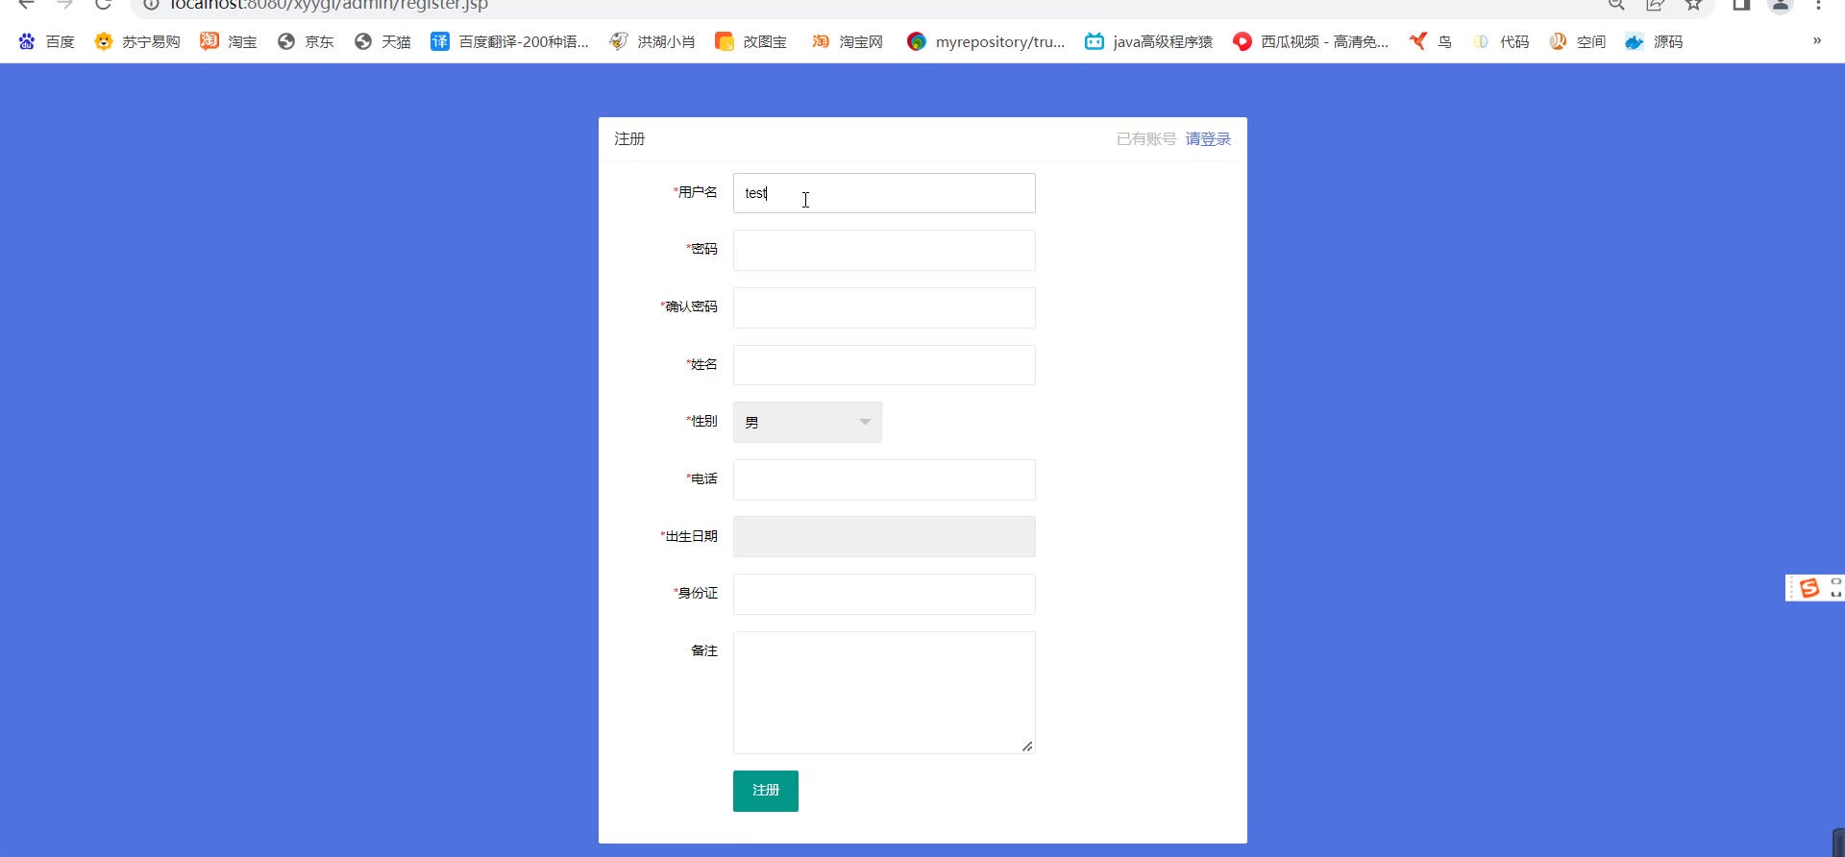Click the share page icon

(x=1655, y=5)
